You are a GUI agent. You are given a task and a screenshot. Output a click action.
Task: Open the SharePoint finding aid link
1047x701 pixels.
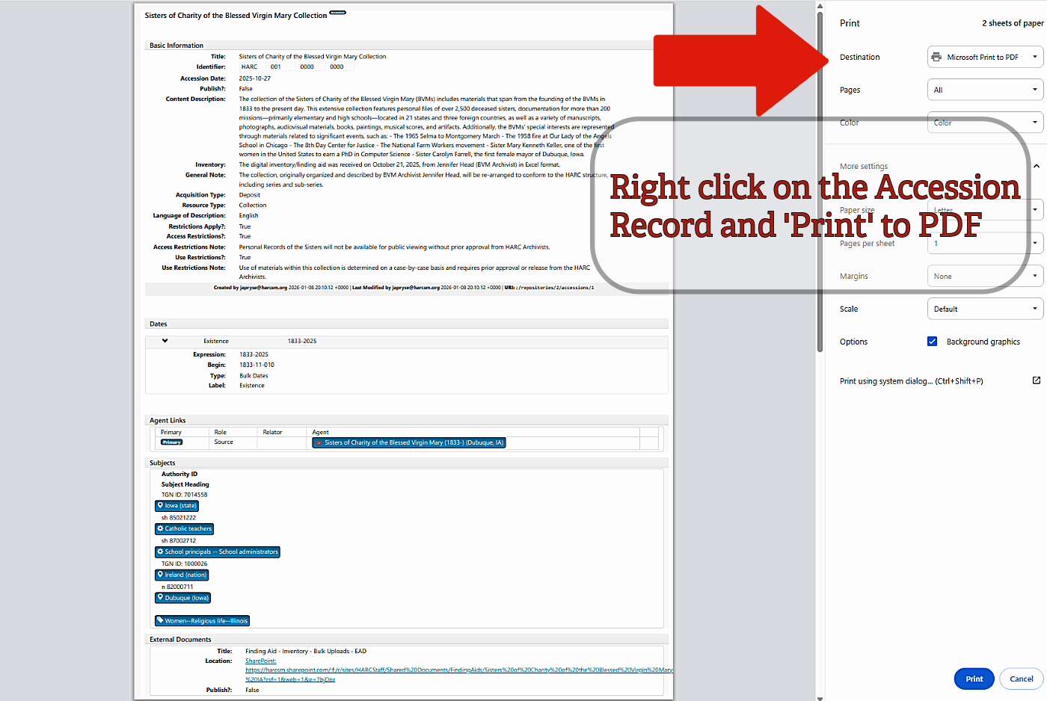[x=260, y=661]
